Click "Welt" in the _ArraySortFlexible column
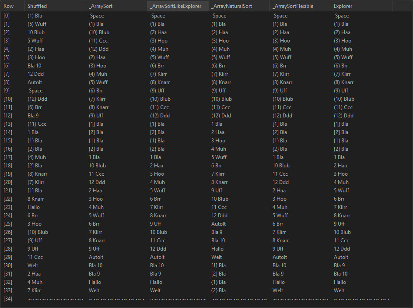The image size is (413, 308). pyautogui.click(x=278, y=290)
